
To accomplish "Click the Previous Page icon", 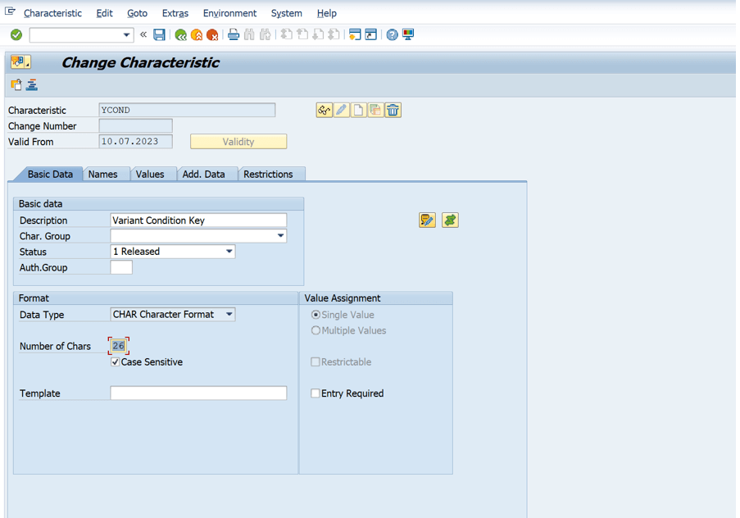I will pos(302,34).
